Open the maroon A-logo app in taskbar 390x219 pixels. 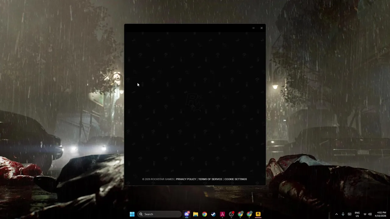[222, 214]
